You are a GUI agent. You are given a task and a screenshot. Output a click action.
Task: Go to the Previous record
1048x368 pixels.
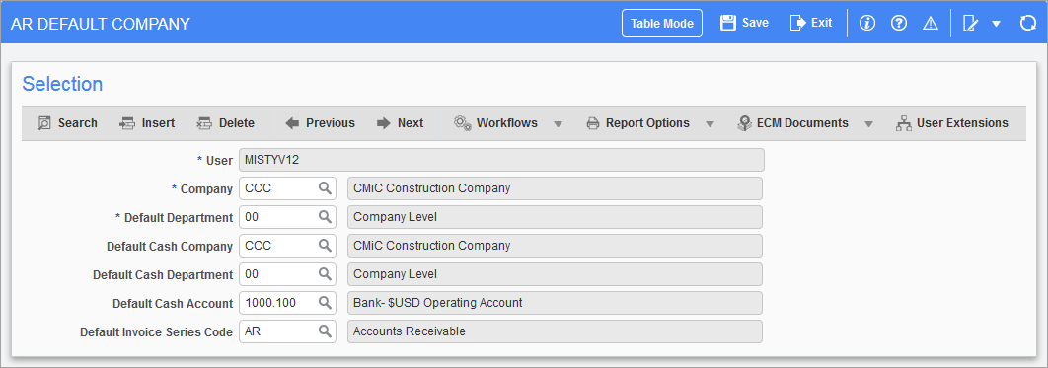(320, 123)
